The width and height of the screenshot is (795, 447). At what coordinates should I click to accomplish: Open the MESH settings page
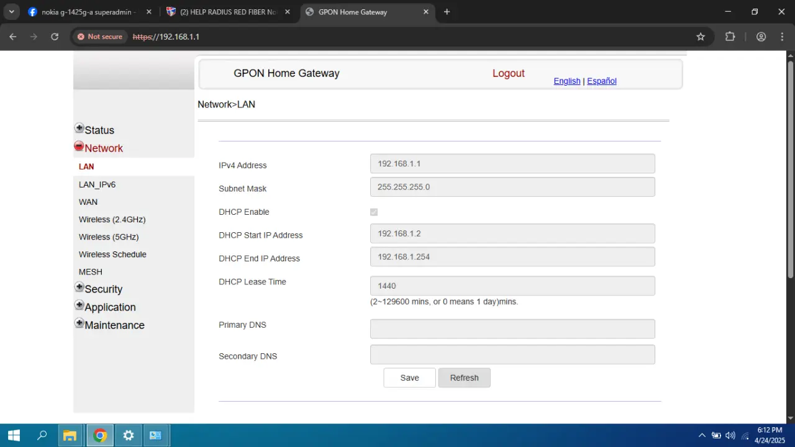[91, 272]
